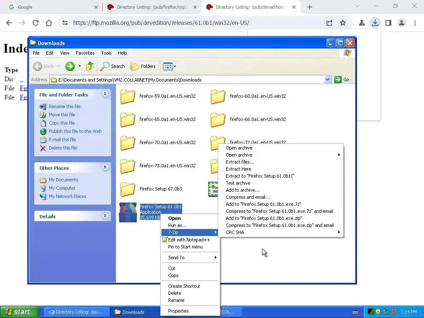Image resolution: width=424 pixels, height=318 pixels.
Task: Choose Properties in the context menu
Action: (190, 311)
